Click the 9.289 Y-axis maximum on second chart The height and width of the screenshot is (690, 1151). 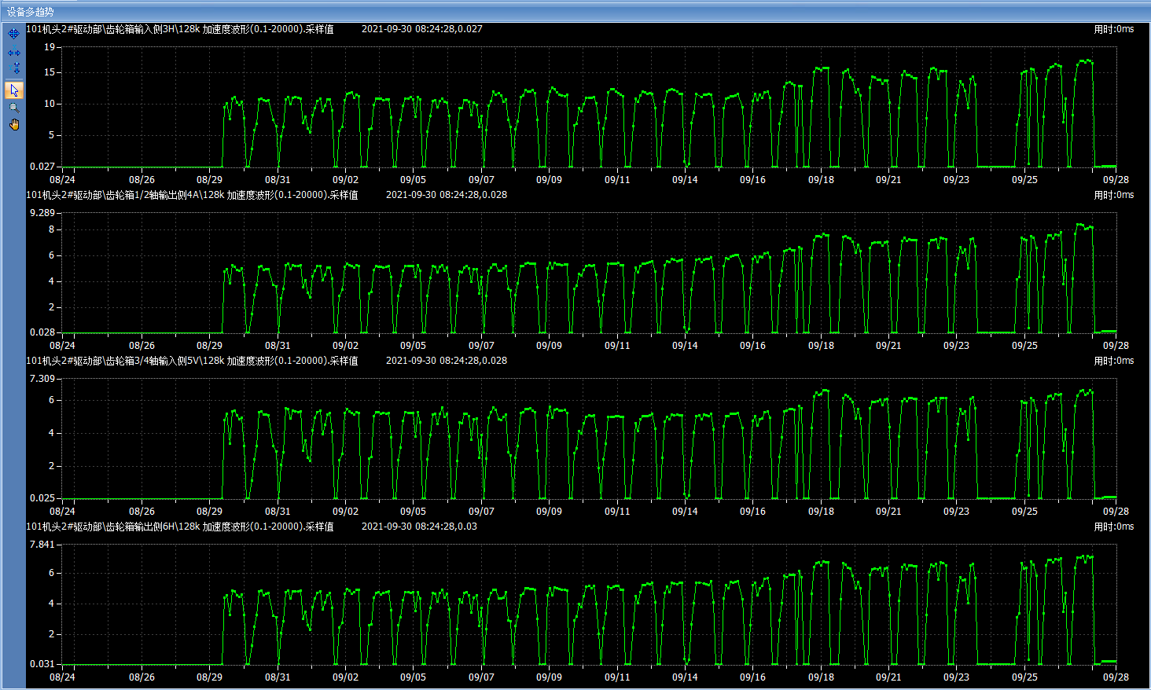tap(42, 213)
